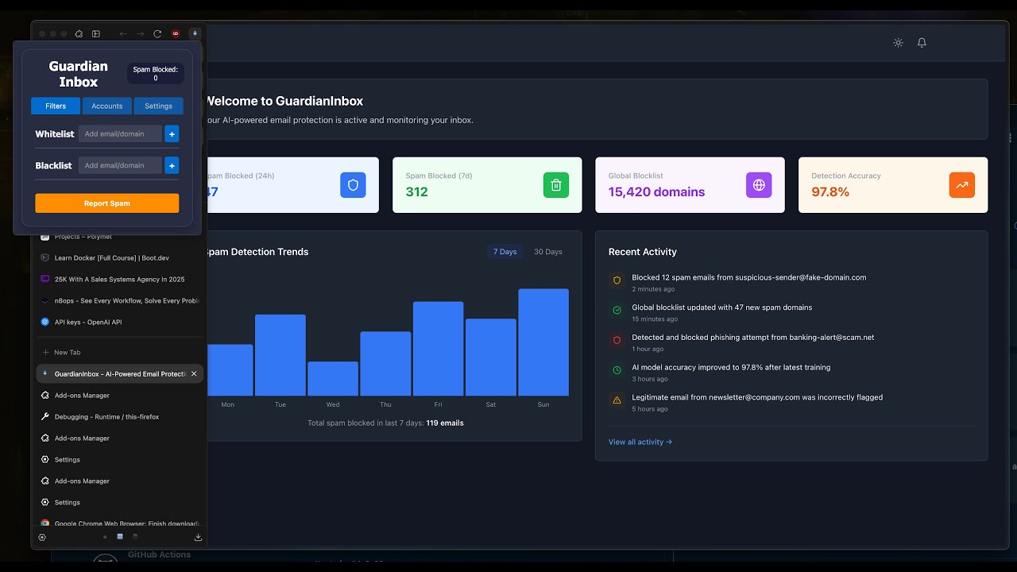Screen dimensions: 1017x572
Task: Reload the current page
Action: (157, 33)
